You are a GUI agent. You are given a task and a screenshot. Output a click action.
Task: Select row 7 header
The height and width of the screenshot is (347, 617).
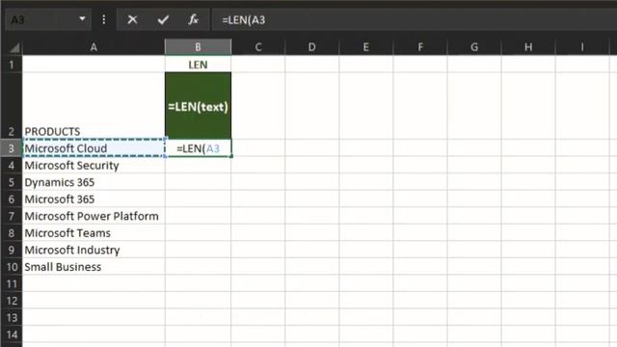tap(12, 216)
